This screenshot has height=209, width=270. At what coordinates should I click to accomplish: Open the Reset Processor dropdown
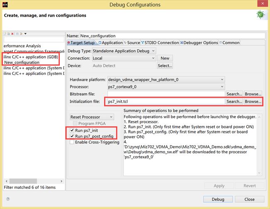point(92,117)
